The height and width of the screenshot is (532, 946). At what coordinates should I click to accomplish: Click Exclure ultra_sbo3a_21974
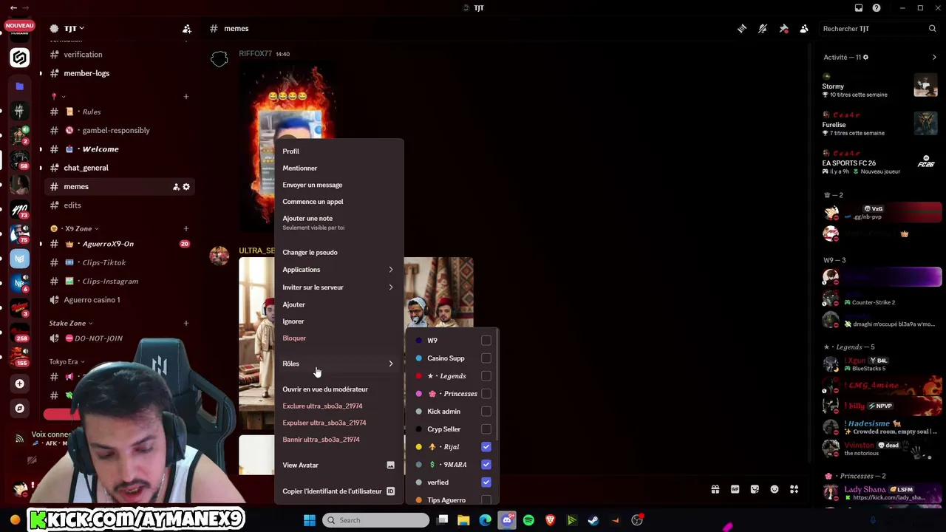click(x=338, y=406)
